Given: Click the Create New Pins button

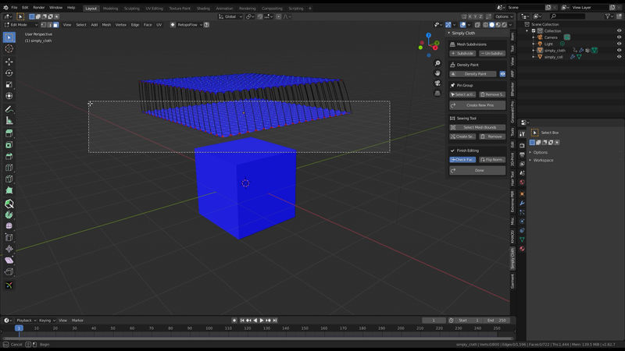Looking at the screenshot, I should pyautogui.click(x=477, y=105).
